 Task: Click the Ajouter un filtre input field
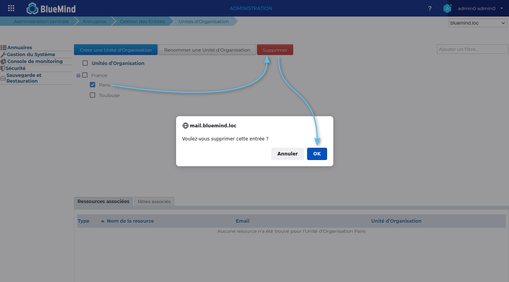click(472, 49)
